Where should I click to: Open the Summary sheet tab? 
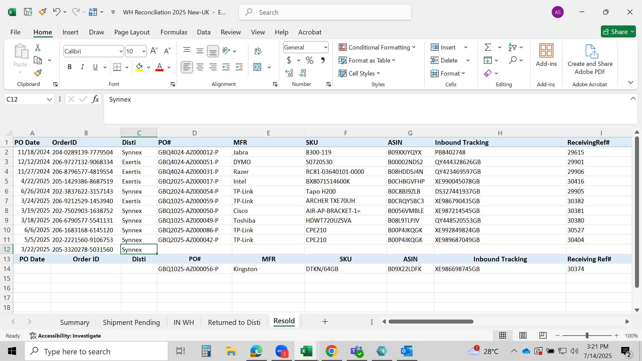pyautogui.click(x=75, y=322)
